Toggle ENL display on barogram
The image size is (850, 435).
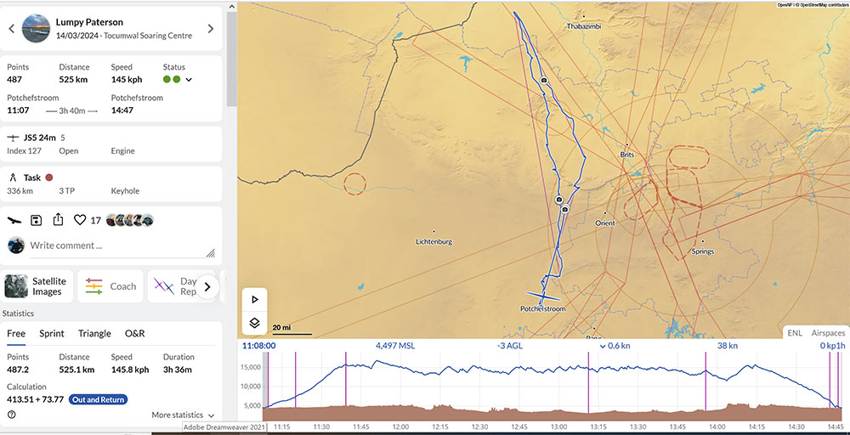794,333
